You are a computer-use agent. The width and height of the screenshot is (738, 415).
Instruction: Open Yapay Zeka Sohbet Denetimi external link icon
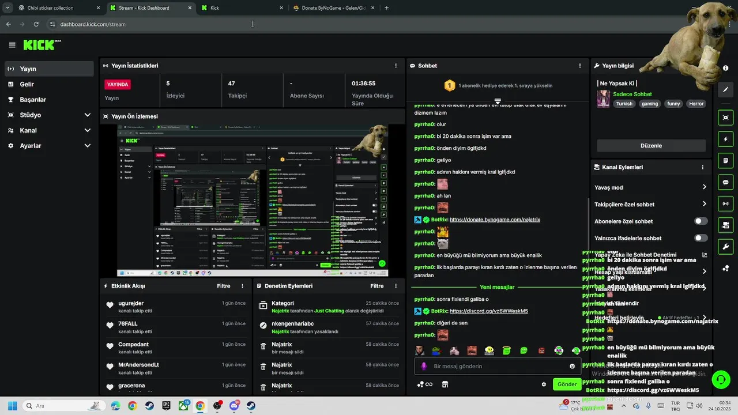tap(704, 255)
